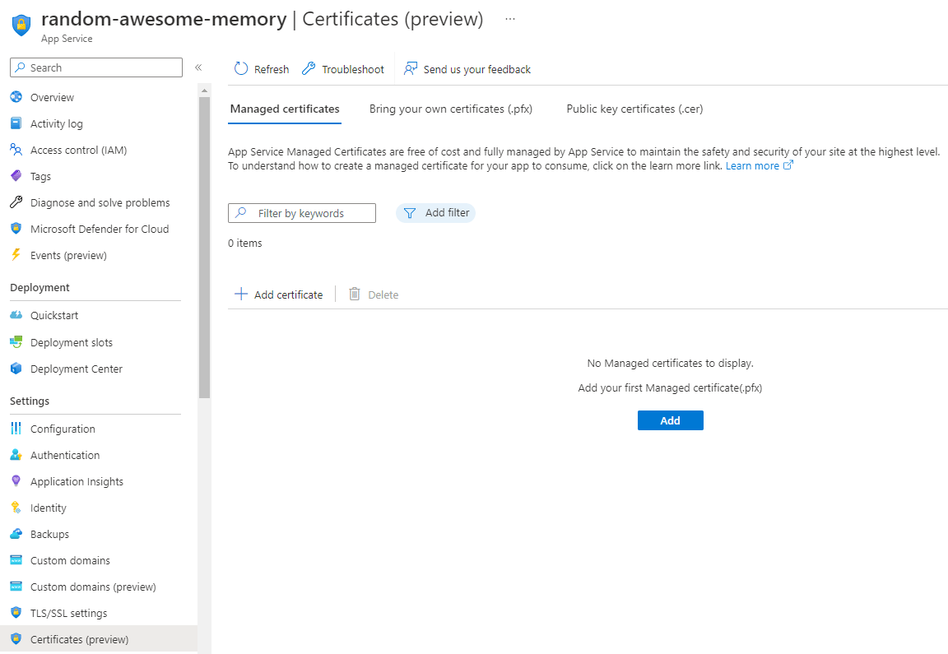Viewport: 948px width, 654px height.
Task: Click the Identity key icon
Action: point(16,507)
